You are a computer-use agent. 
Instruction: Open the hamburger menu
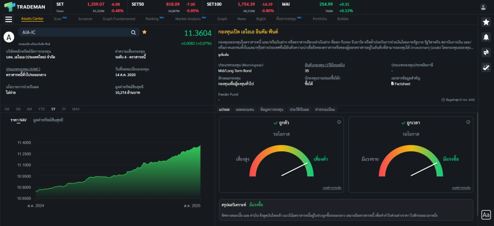(x=8, y=19)
